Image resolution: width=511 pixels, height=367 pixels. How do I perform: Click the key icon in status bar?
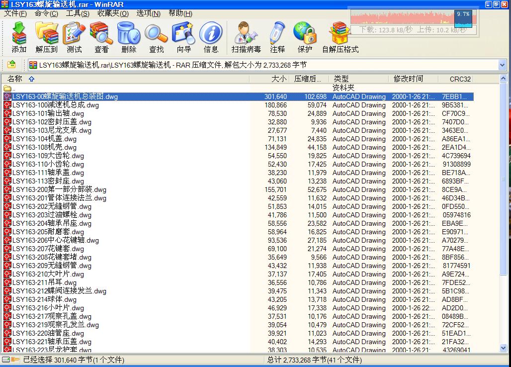(x=15, y=360)
